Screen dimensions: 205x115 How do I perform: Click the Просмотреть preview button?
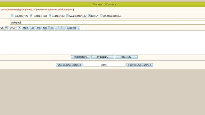[81, 57]
